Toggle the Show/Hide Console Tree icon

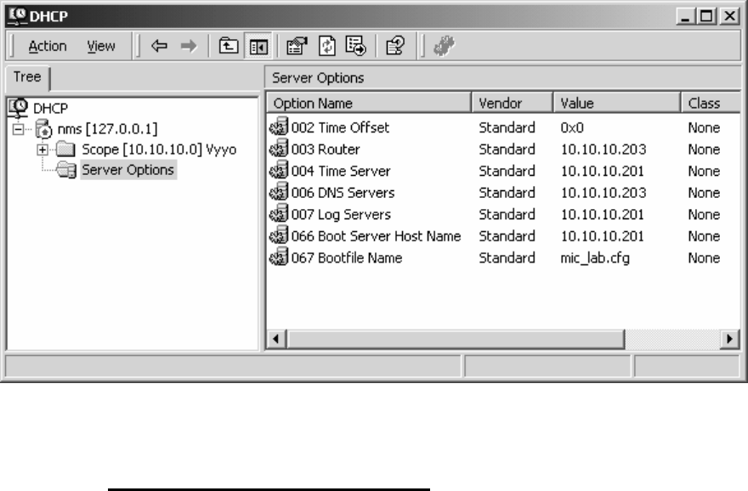tap(258, 46)
